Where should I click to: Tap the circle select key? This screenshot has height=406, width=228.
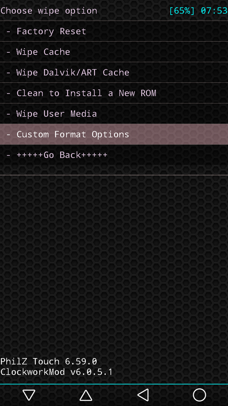point(199,395)
